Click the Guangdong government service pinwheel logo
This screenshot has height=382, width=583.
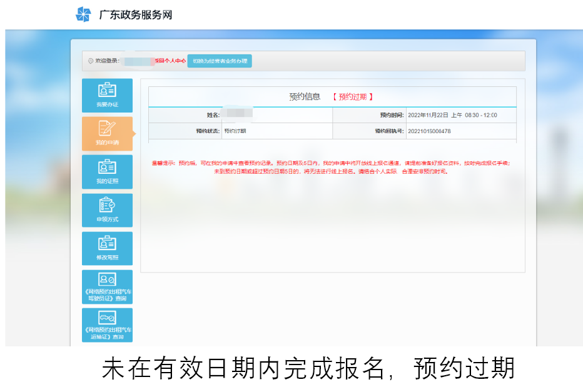point(83,14)
